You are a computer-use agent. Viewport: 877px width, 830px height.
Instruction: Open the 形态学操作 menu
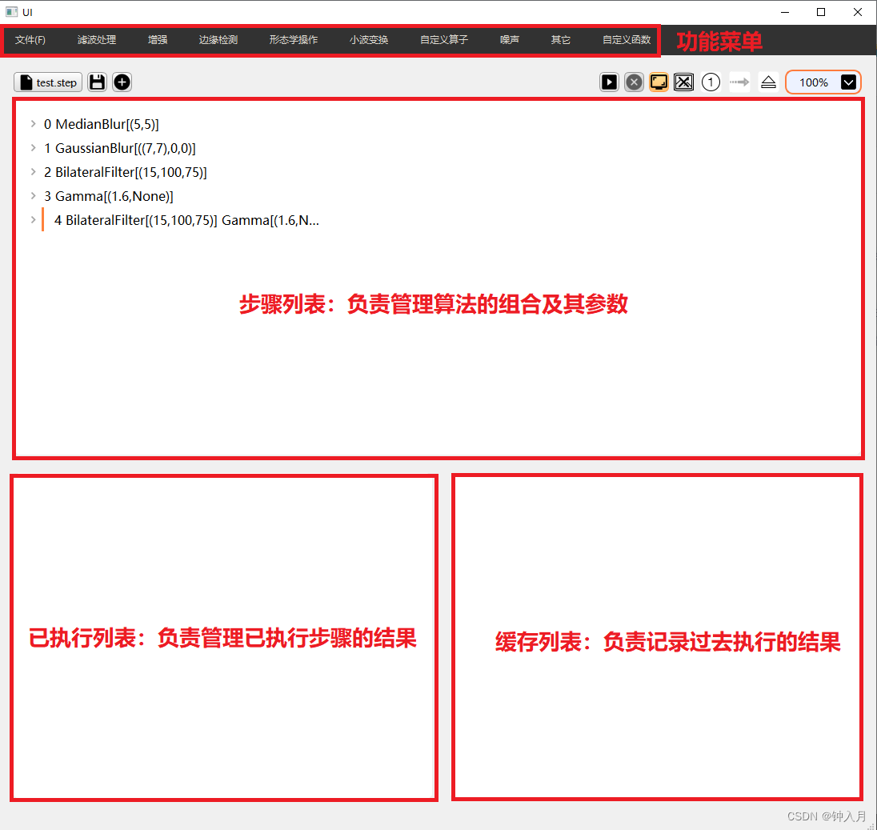tap(293, 40)
